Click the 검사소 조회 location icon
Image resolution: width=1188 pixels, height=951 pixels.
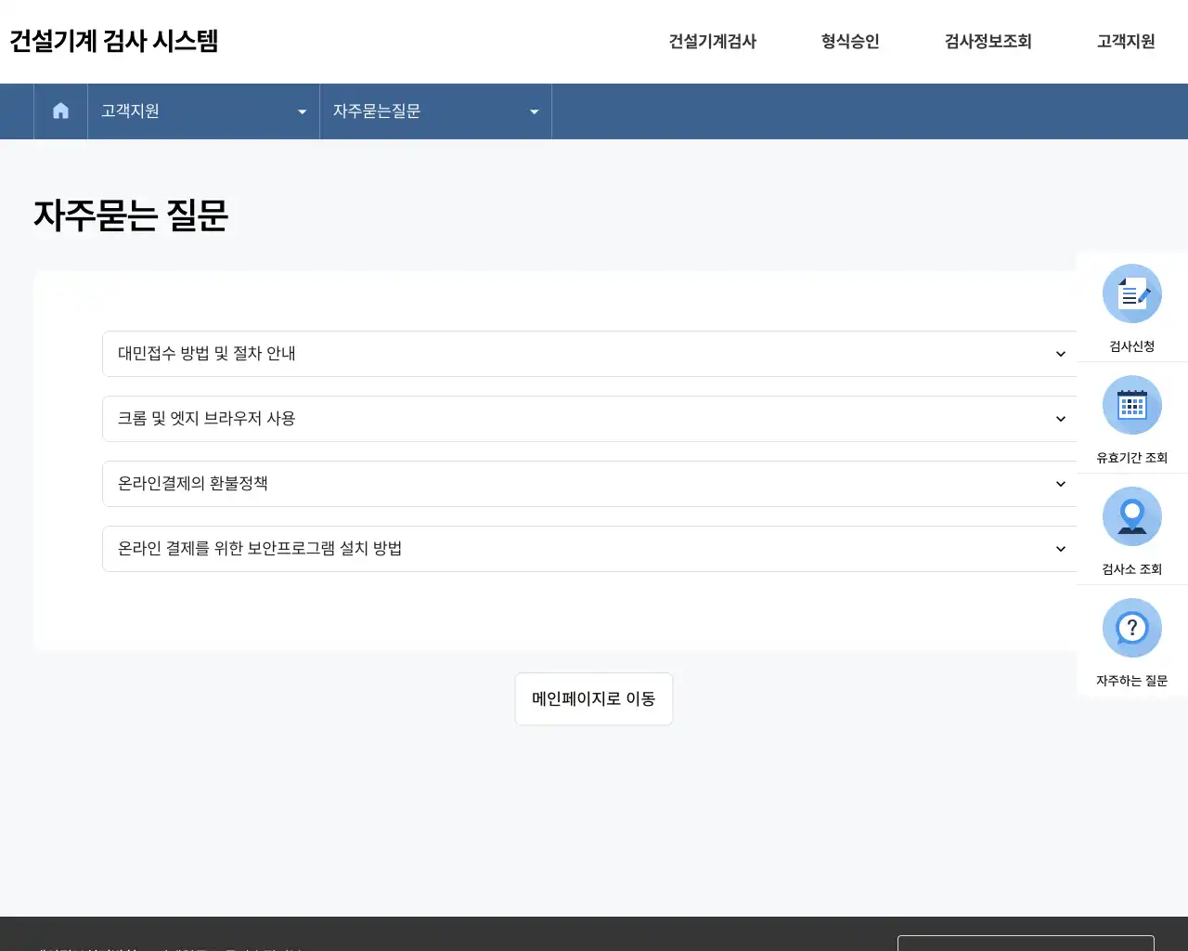pyautogui.click(x=1131, y=515)
